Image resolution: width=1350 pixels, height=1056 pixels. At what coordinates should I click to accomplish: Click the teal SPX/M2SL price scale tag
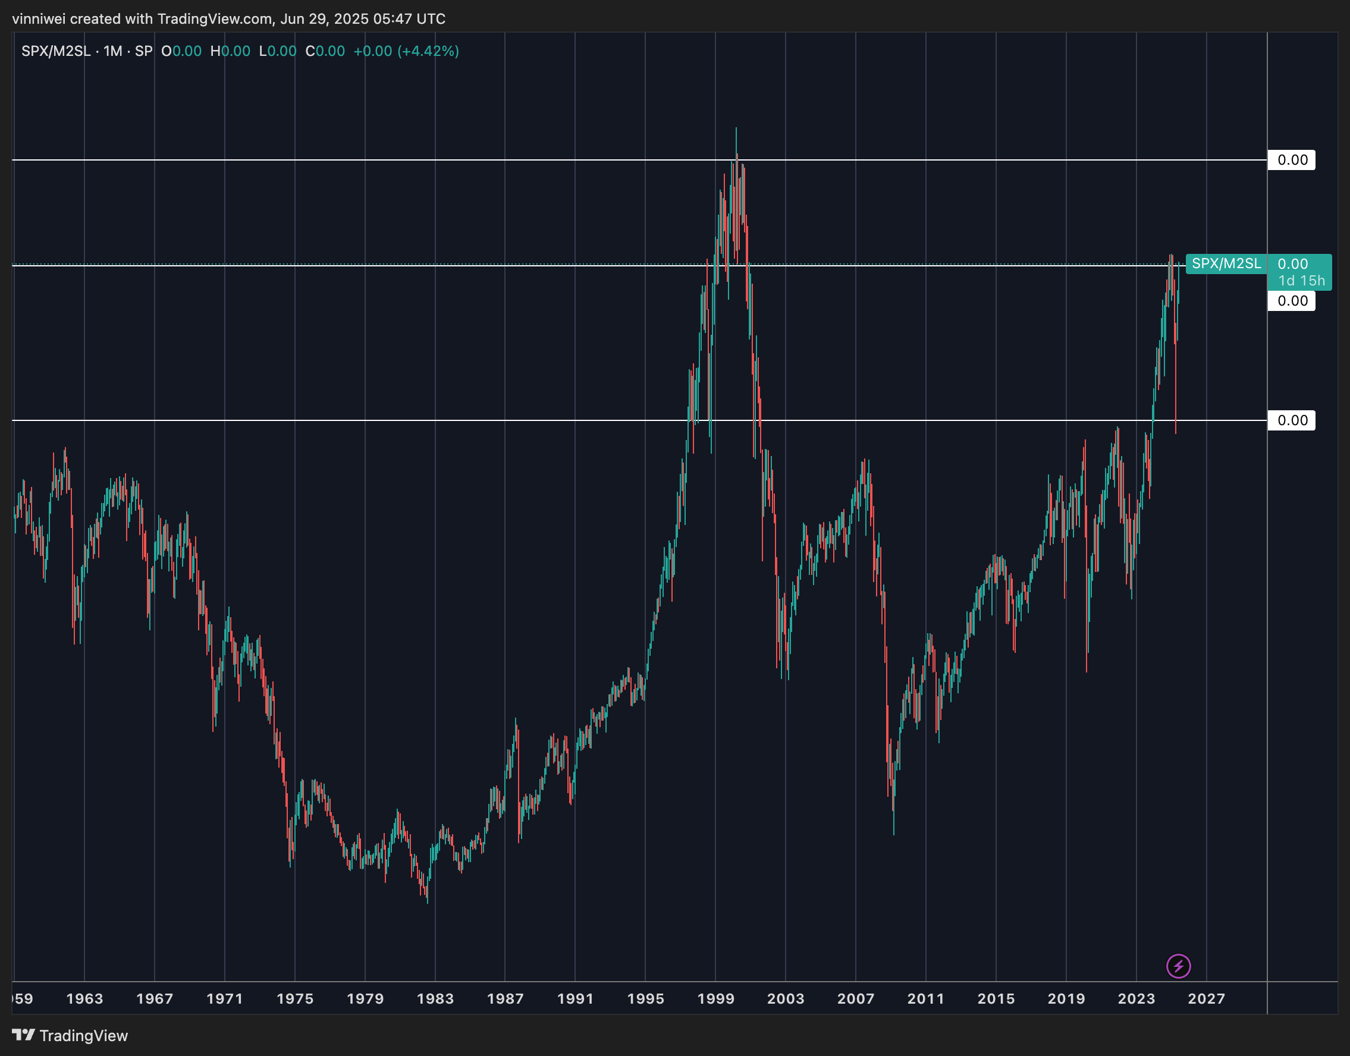click(x=1226, y=264)
